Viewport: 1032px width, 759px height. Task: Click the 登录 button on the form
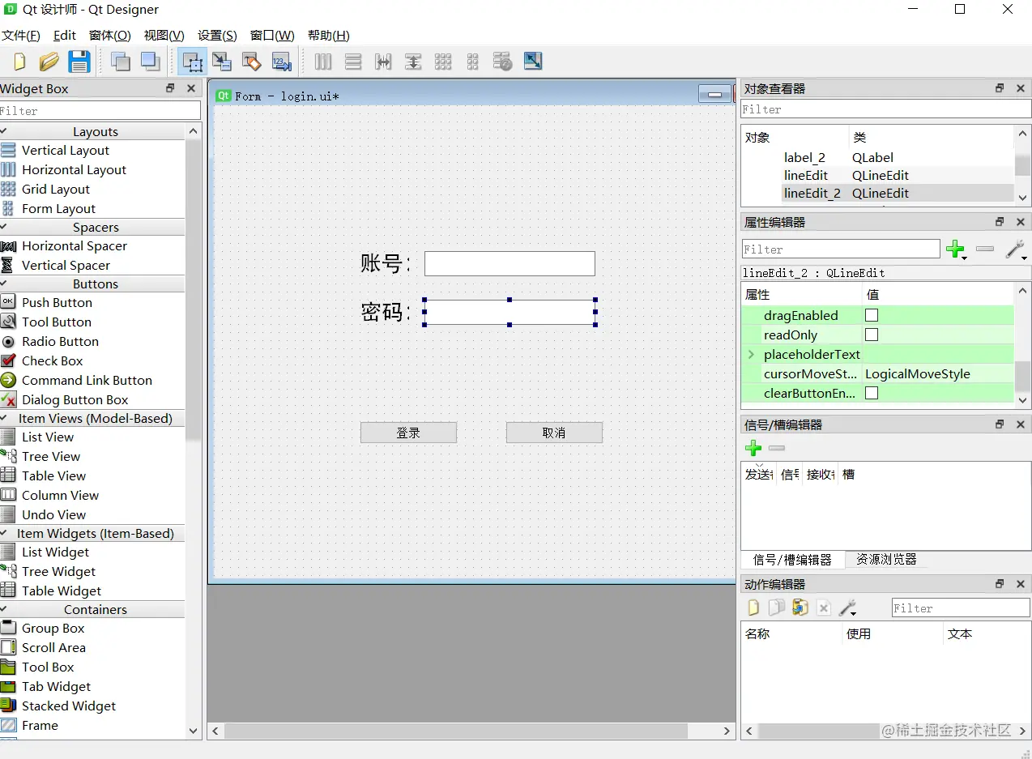pos(408,433)
